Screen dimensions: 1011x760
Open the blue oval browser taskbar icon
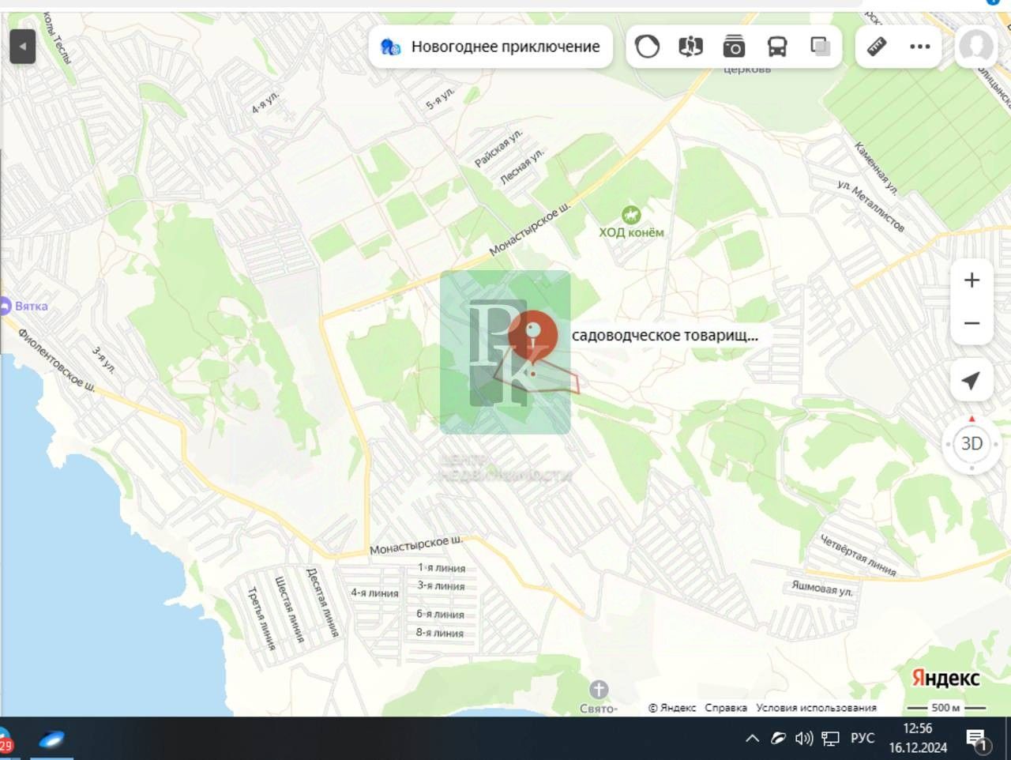tap(52, 739)
